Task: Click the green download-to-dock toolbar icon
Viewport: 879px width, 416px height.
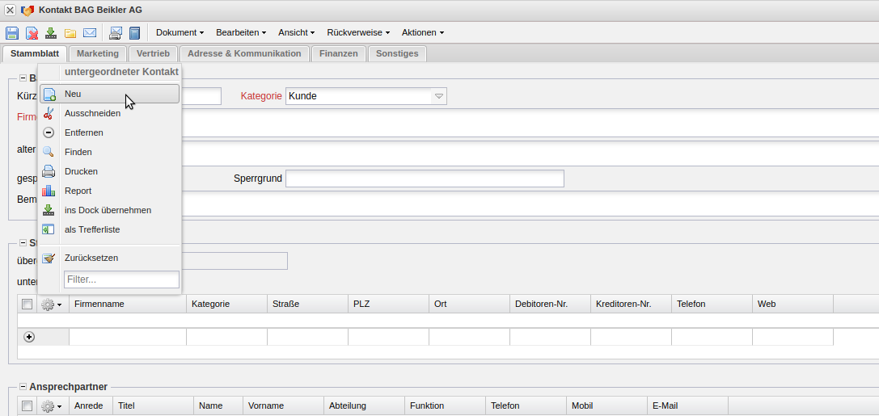Action: point(51,33)
